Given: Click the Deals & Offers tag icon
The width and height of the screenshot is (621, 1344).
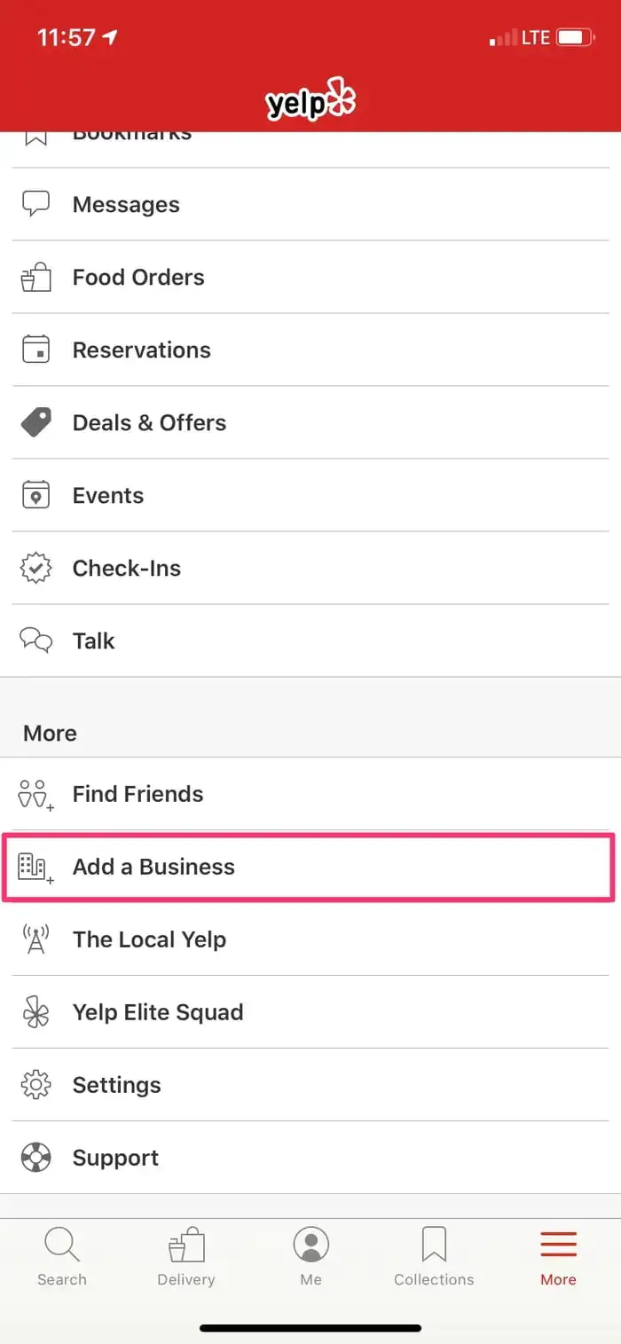Looking at the screenshot, I should tap(35, 422).
